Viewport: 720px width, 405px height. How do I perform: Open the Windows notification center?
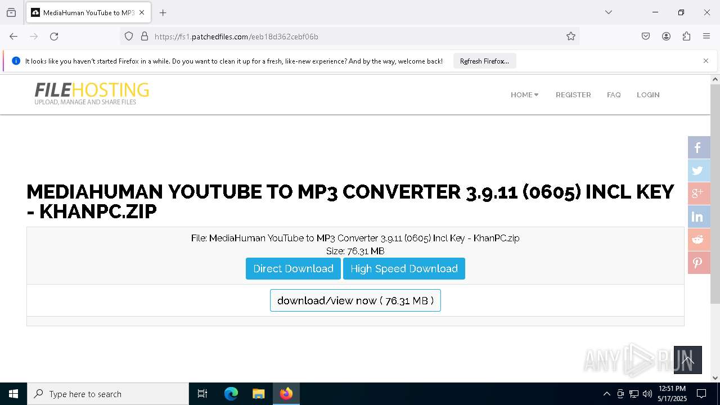(701, 394)
